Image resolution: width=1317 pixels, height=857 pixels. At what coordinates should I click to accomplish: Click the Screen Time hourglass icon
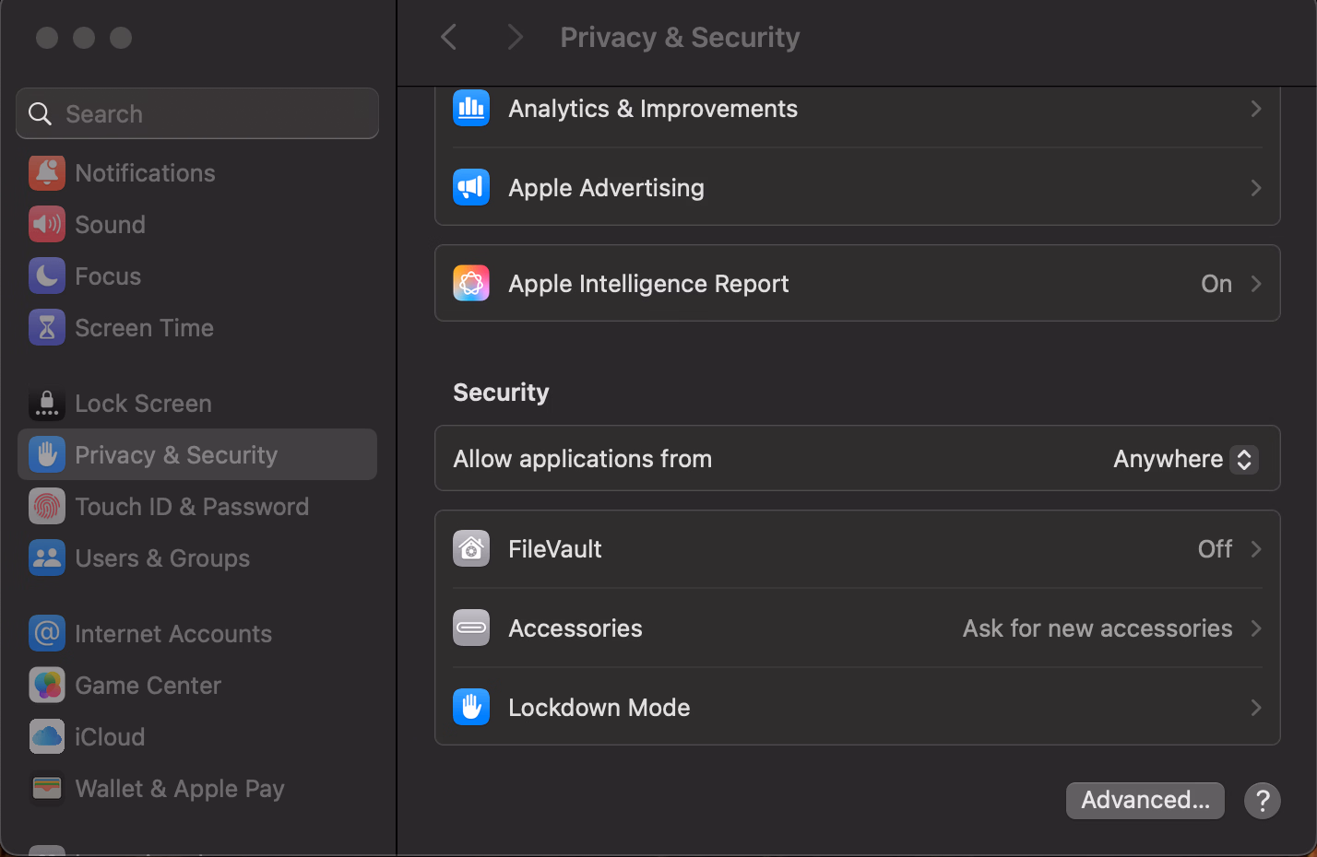pyautogui.click(x=47, y=328)
